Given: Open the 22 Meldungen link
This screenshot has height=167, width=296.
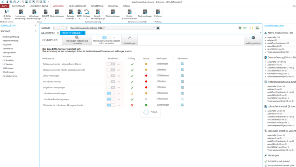Looking at the screenshot, I should click(163, 105).
